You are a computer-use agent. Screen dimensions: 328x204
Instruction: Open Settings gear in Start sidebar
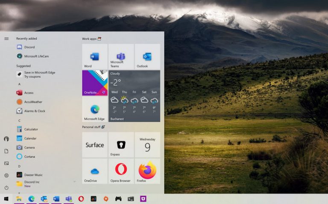coord(6,175)
